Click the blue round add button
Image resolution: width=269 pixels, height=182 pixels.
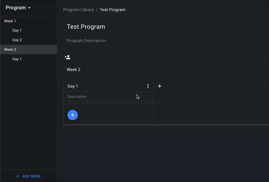tap(73, 115)
